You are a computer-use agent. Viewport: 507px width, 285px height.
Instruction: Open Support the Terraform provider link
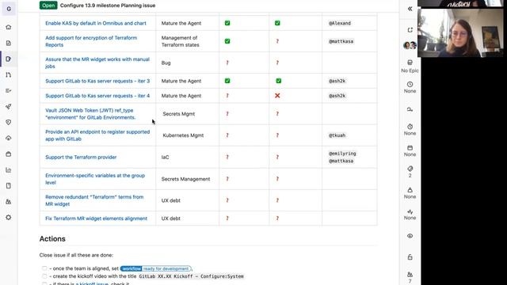click(x=81, y=157)
